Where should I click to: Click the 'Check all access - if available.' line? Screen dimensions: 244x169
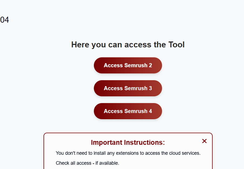tap(87, 163)
